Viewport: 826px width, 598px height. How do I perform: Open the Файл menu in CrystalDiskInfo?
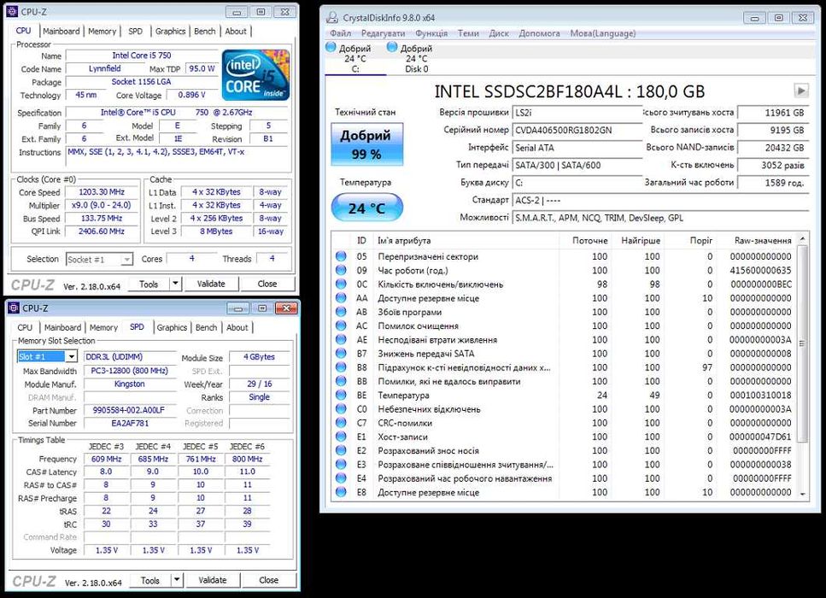340,33
